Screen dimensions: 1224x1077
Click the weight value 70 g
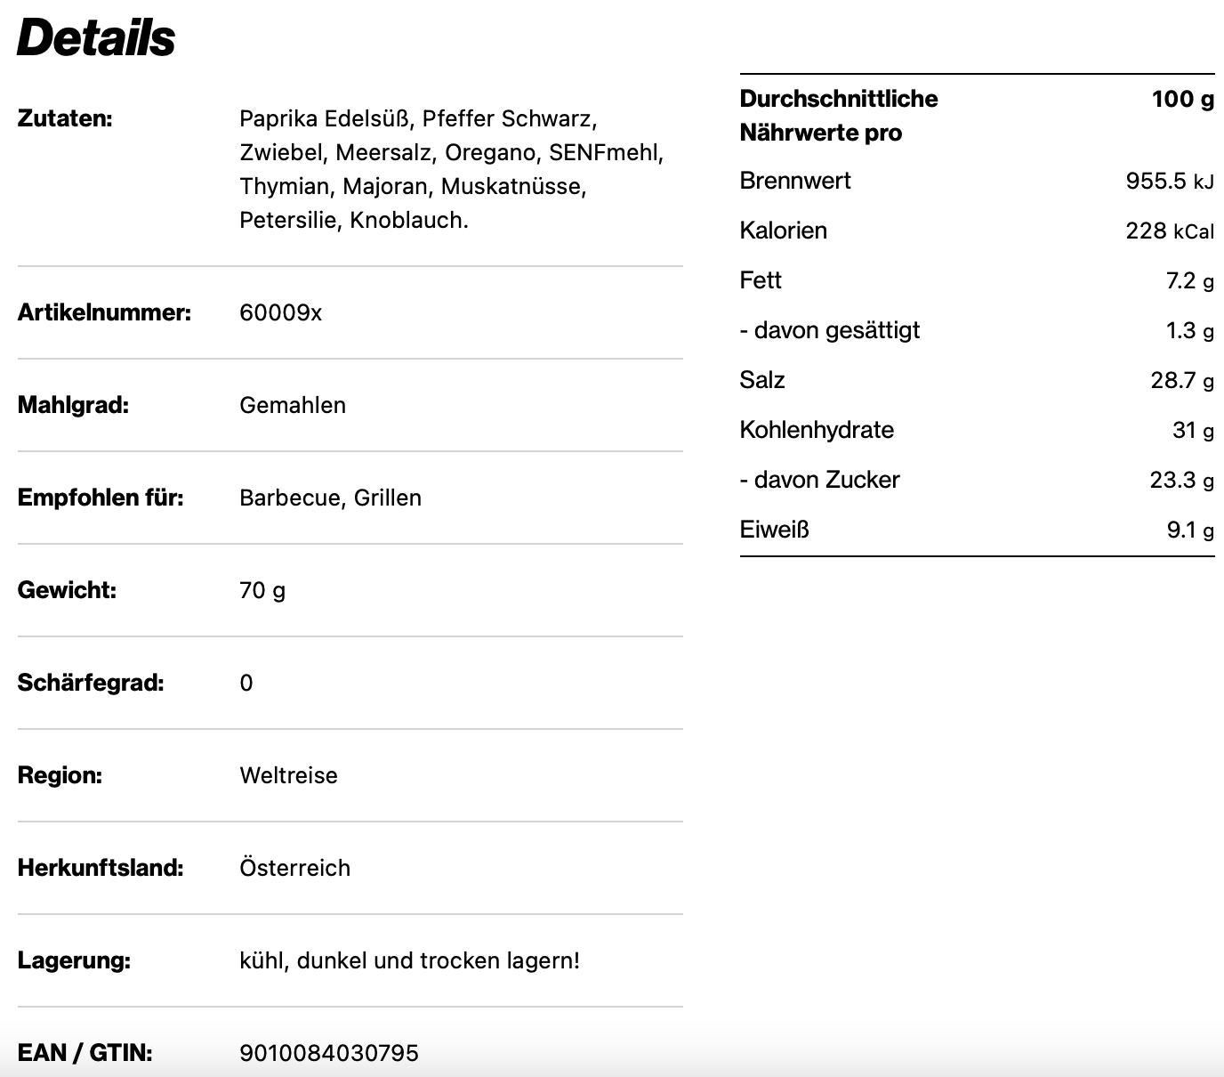pos(262,590)
